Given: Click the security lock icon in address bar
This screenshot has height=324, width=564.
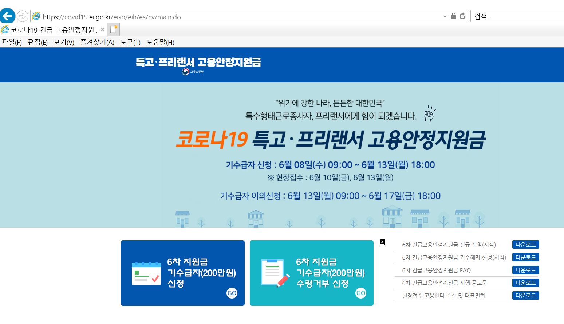Looking at the screenshot, I should click(453, 16).
